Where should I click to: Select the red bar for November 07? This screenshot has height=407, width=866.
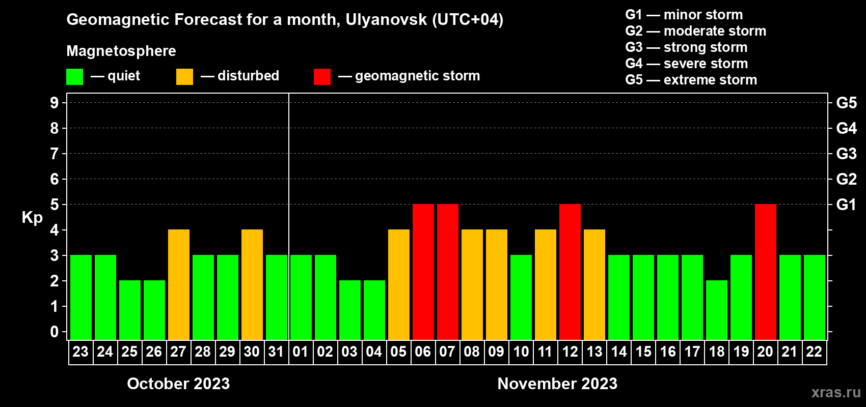[x=448, y=272]
